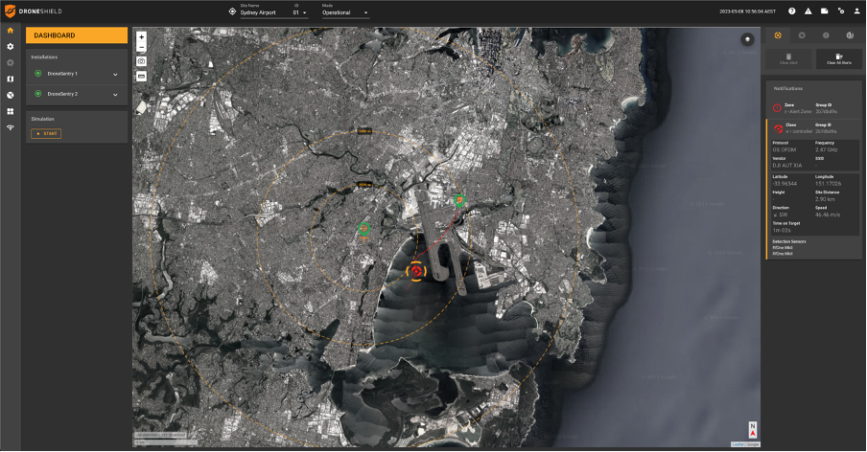The image size is (867, 452).
Task: Open the widgets grid icon in sidebar
Action: pyautogui.click(x=10, y=111)
